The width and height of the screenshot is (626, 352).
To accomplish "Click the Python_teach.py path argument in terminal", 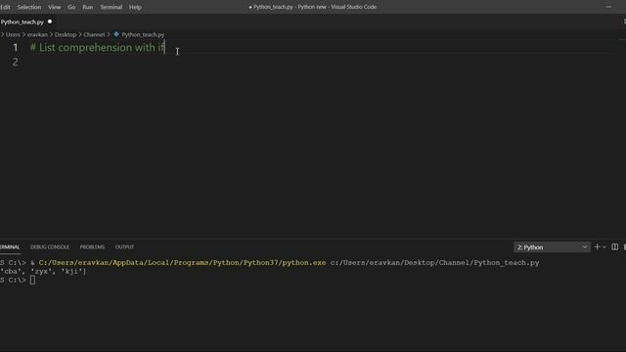I will (434, 263).
